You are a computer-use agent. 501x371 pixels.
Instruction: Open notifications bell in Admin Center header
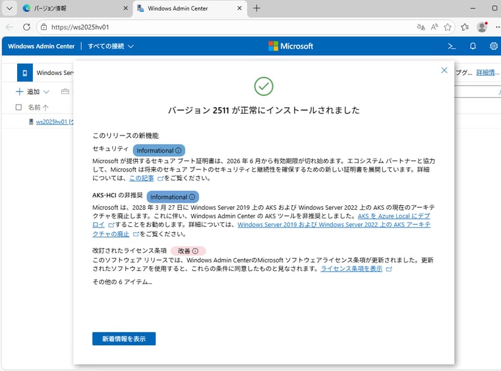coord(473,46)
